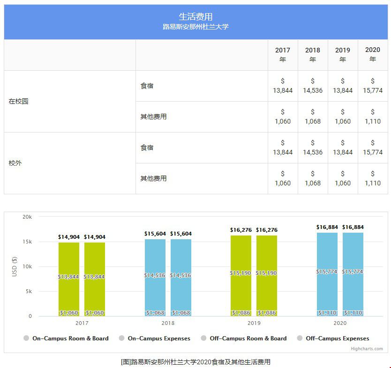Click 校外 其他费用 2017 cell $1,060
The width and height of the screenshot is (391, 368).
(x=283, y=178)
